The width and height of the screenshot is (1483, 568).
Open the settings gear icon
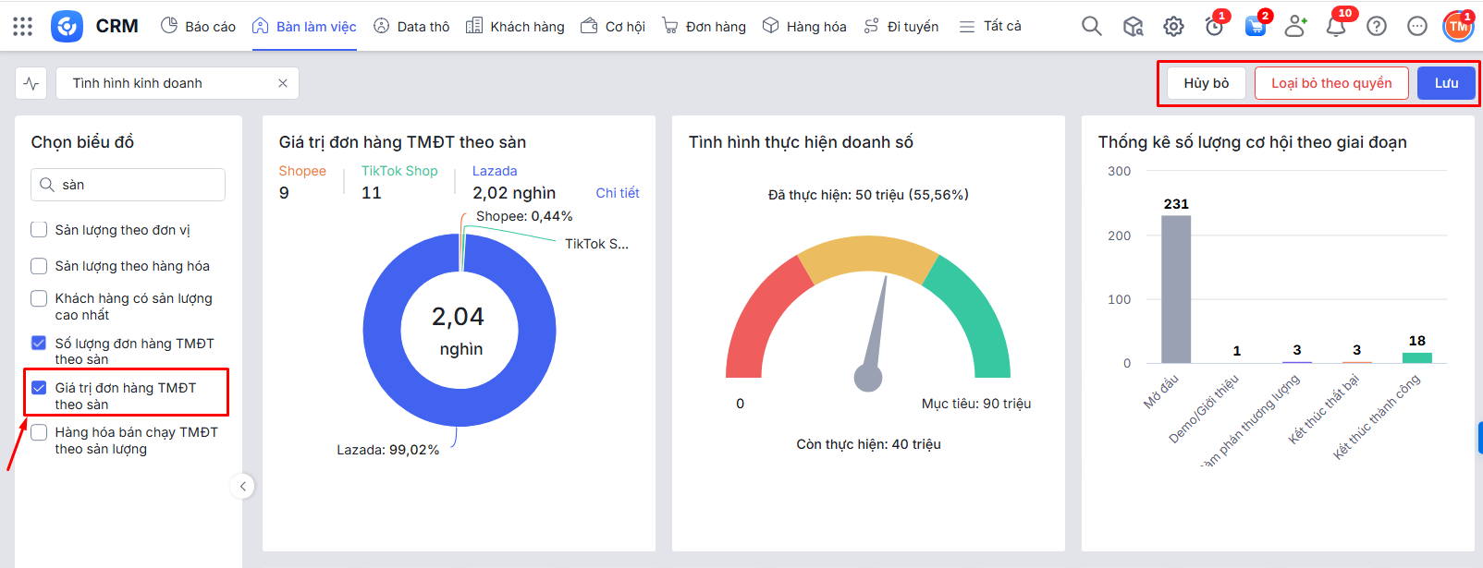[x=1173, y=27]
